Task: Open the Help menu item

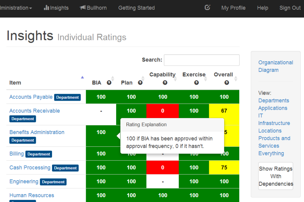Action: click(262, 8)
